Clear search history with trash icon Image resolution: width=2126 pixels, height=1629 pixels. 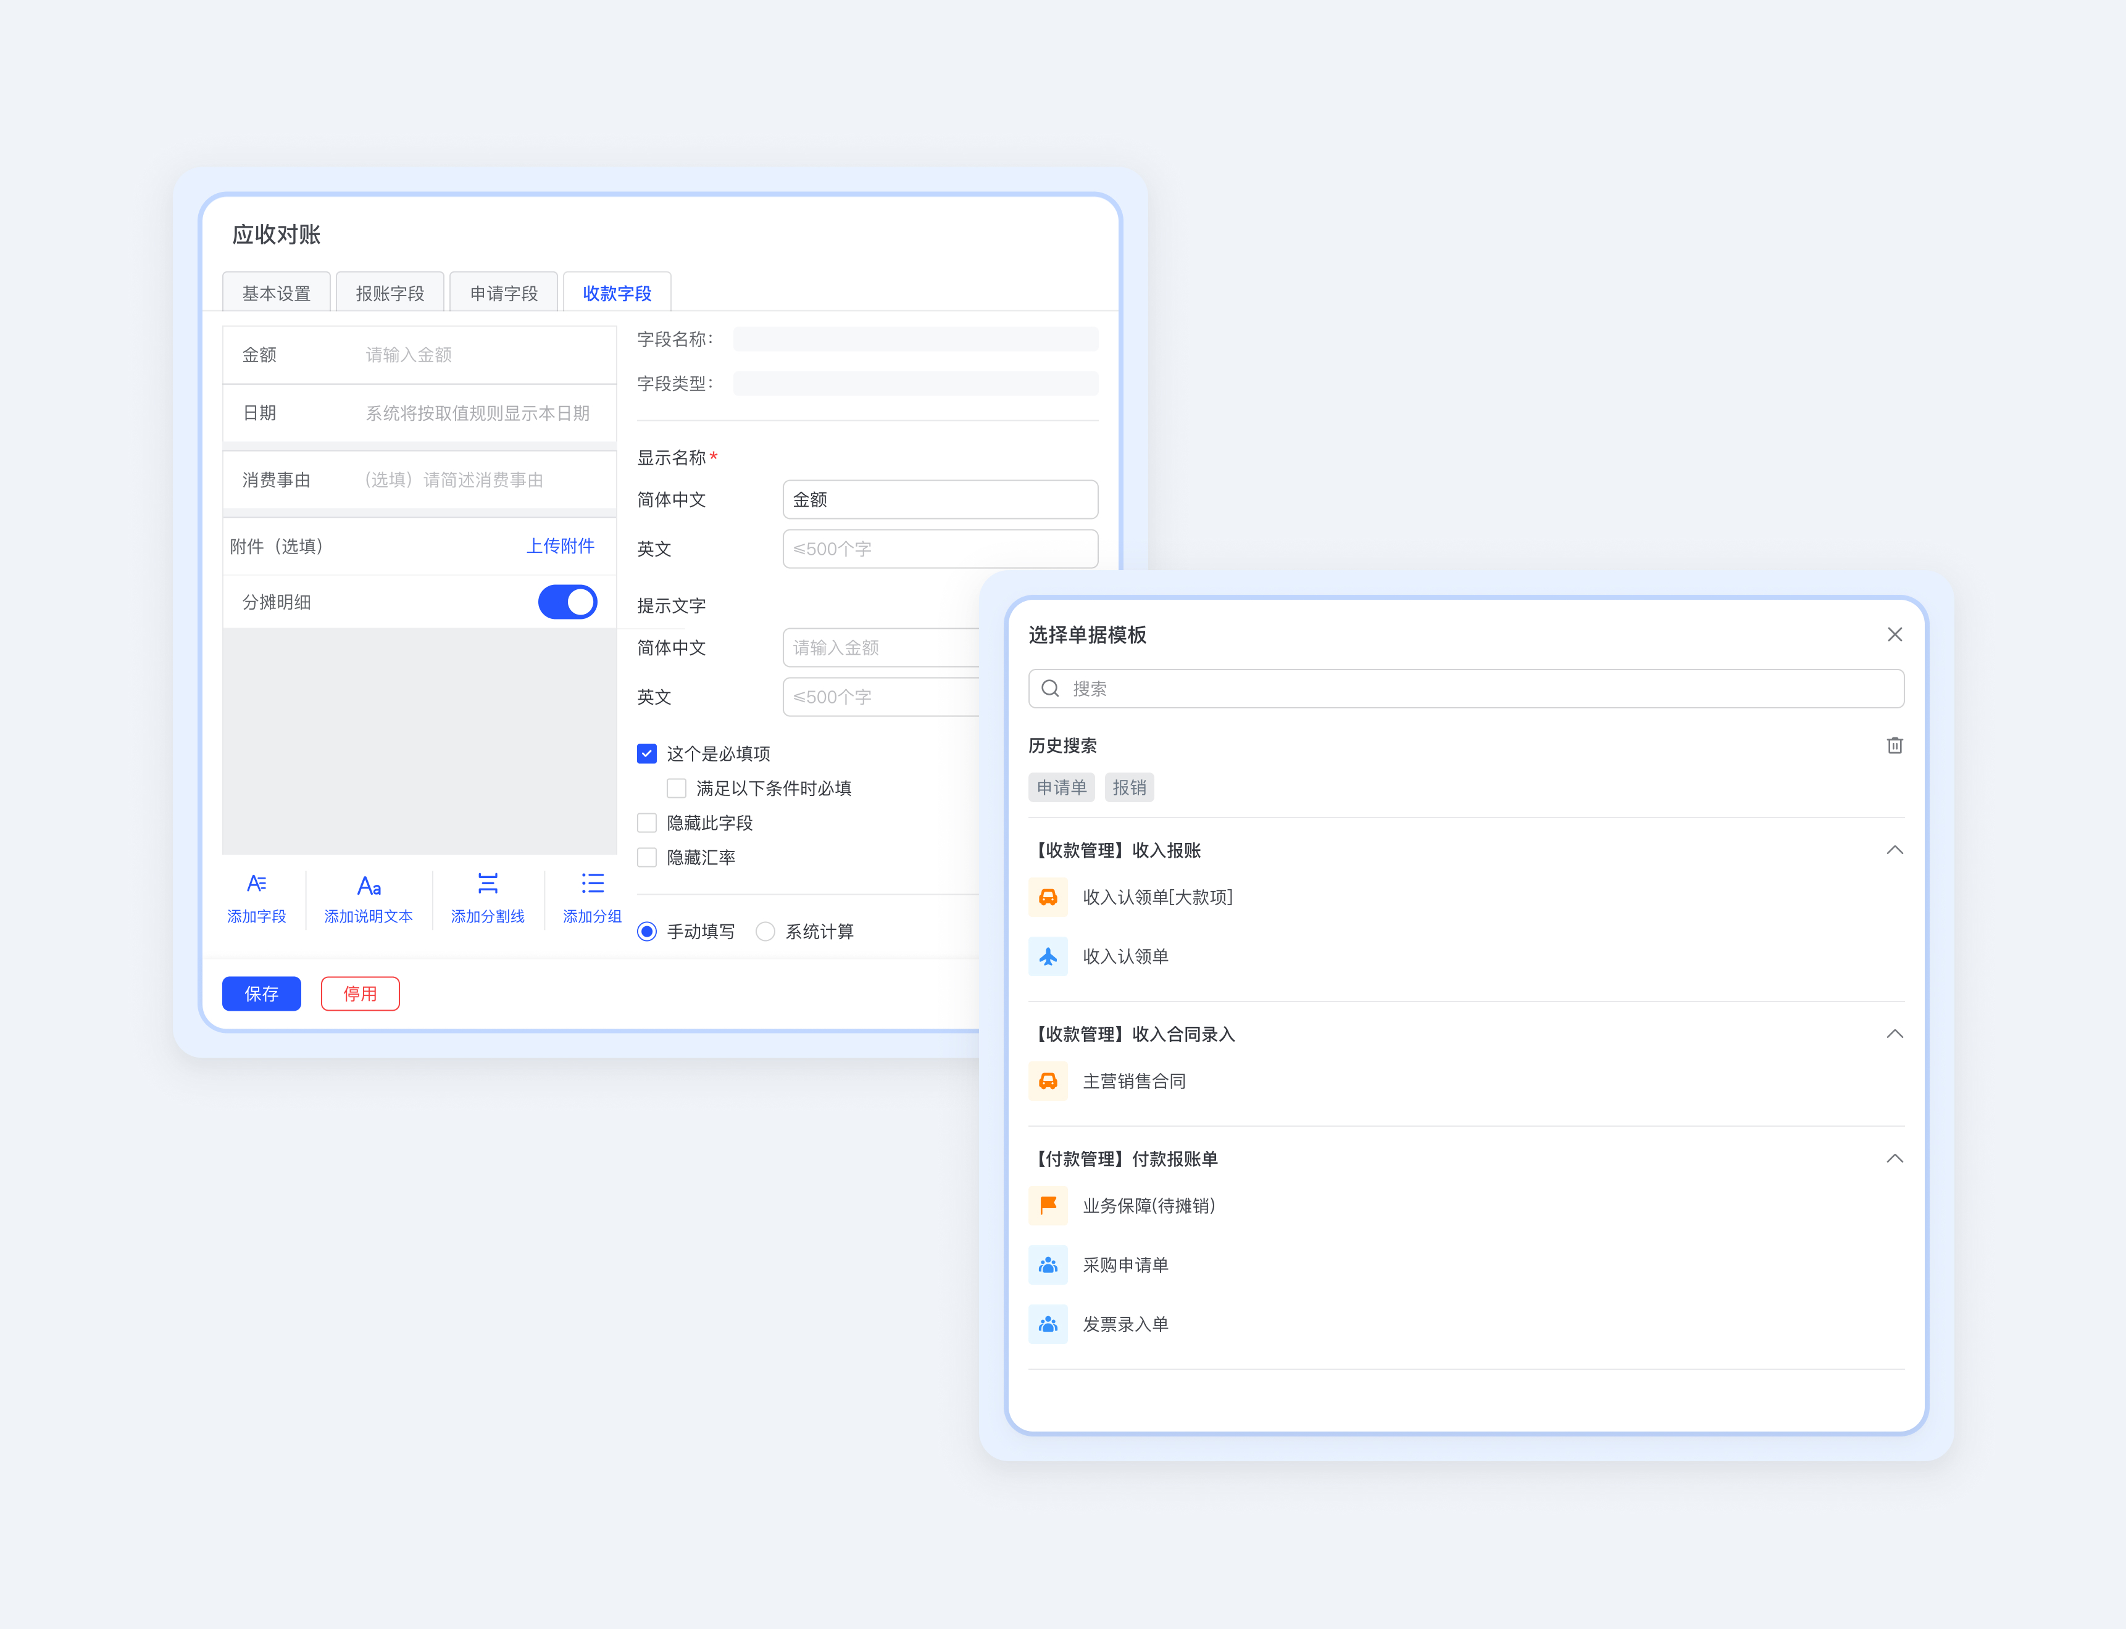pos(1894,745)
